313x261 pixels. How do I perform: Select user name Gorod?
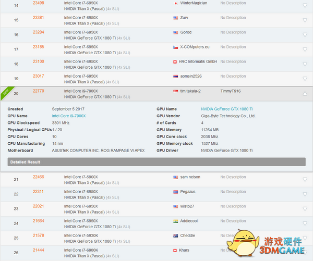click(x=186, y=32)
